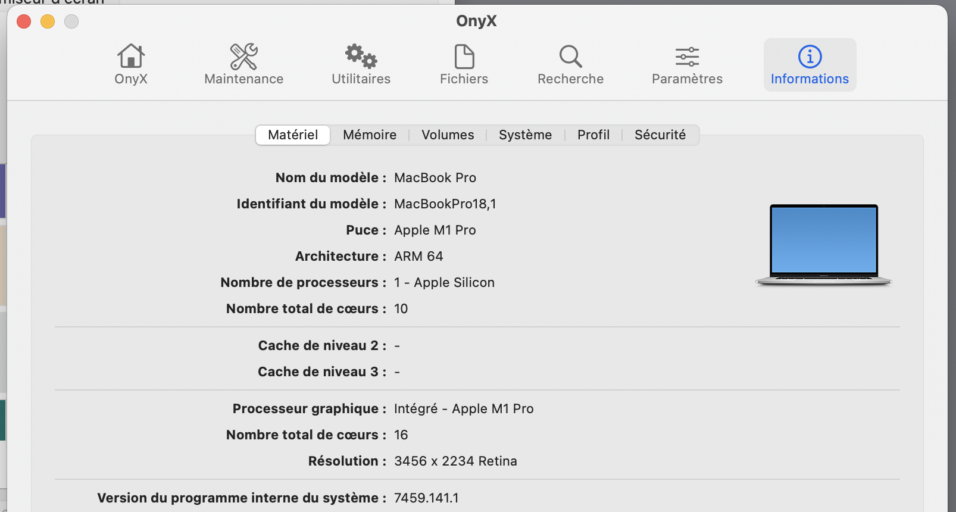Close the OnyX window
Viewport: 956px width, 512px height.
coord(24,22)
